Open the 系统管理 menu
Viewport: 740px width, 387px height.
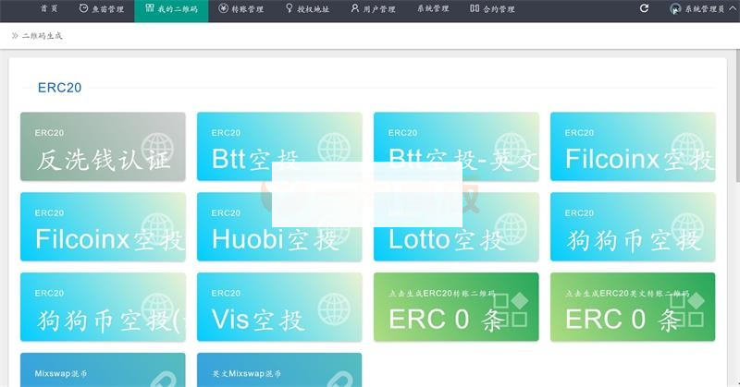pos(432,9)
